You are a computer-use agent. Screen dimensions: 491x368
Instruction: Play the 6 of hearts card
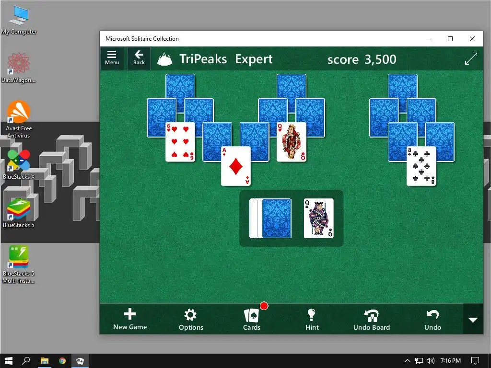click(180, 142)
